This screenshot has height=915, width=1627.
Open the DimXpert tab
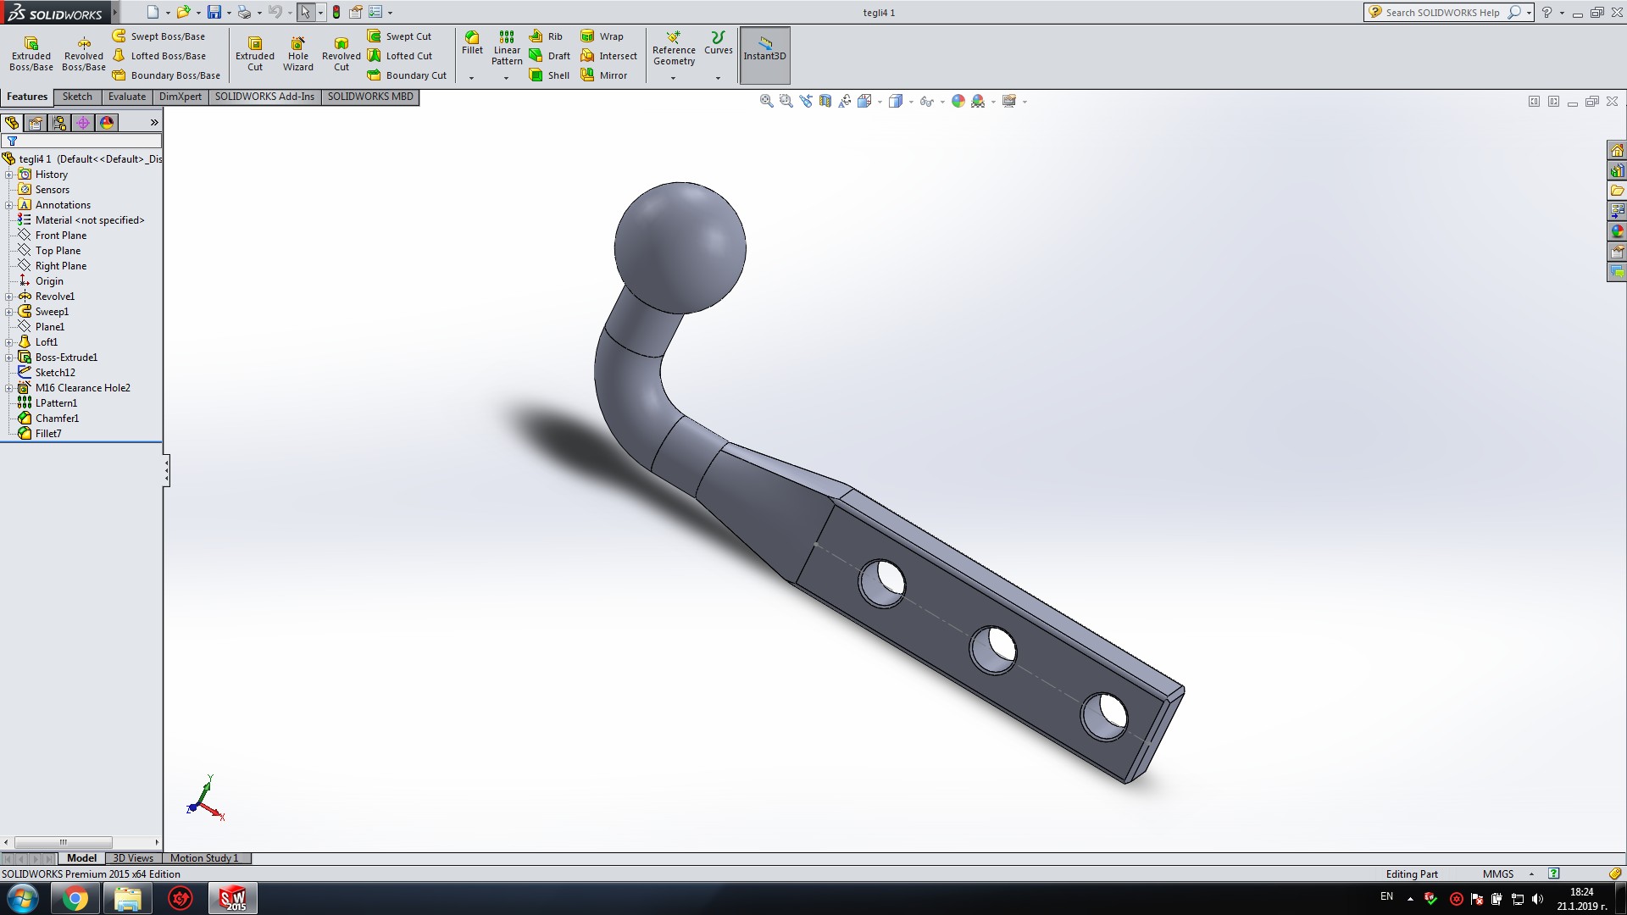(x=180, y=97)
